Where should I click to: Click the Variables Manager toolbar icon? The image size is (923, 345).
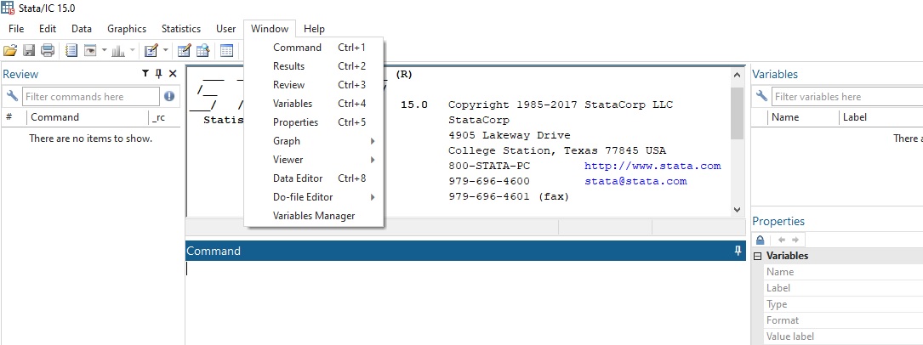click(226, 50)
